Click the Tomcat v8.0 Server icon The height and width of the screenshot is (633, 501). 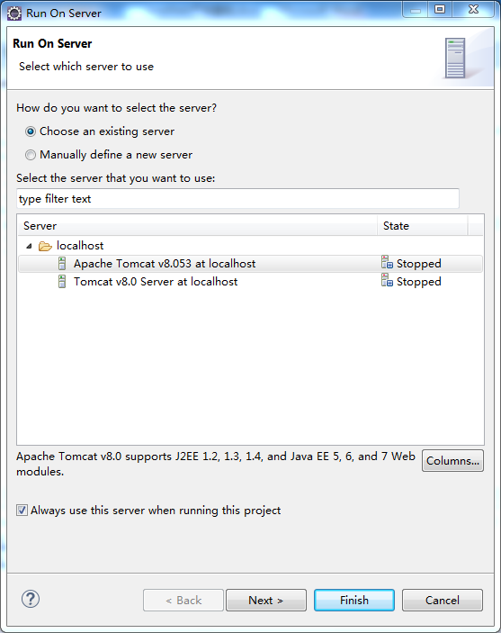pos(62,281)
